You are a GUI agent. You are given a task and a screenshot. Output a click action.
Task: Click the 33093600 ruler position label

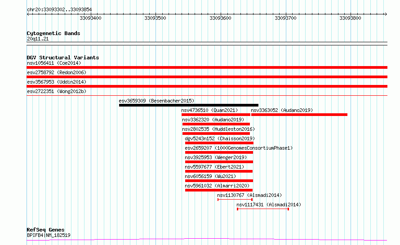220,18
